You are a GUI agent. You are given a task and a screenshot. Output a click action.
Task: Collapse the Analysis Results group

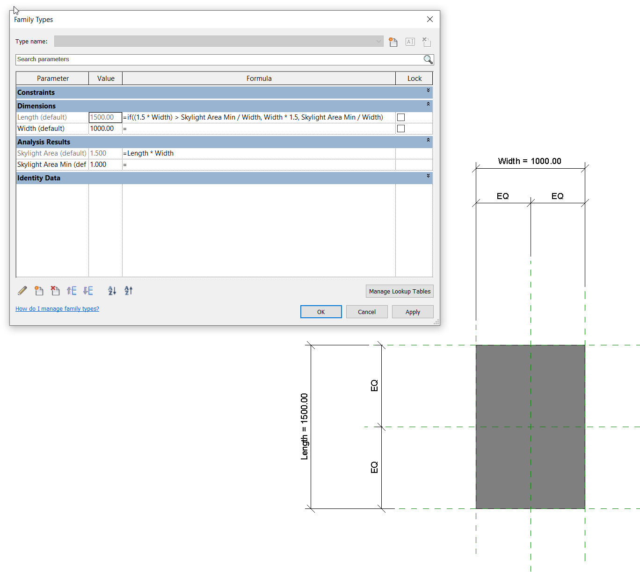click(x=428, y=140)
